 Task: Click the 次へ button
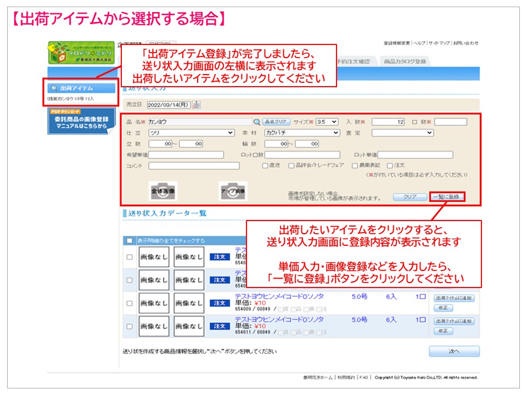(454, 351)
